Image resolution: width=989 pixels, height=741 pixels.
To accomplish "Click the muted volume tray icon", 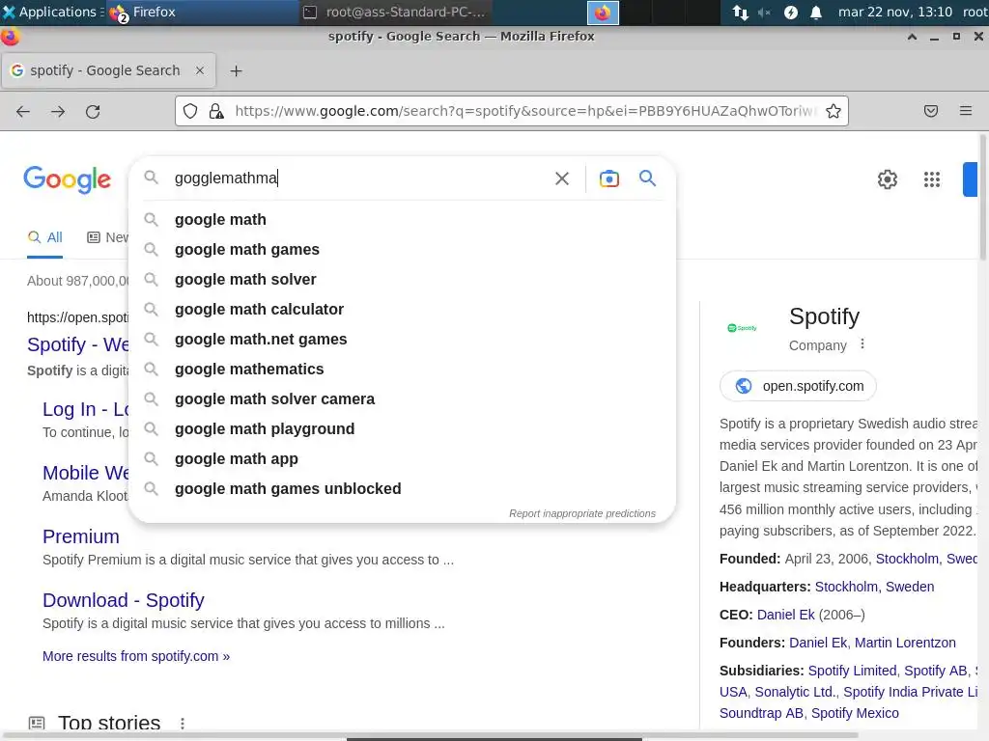I will coord(765,13).
